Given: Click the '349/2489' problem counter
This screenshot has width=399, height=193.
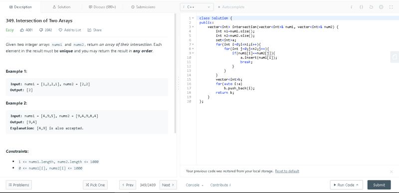Looking at the screenshot, I should point(148,185).
